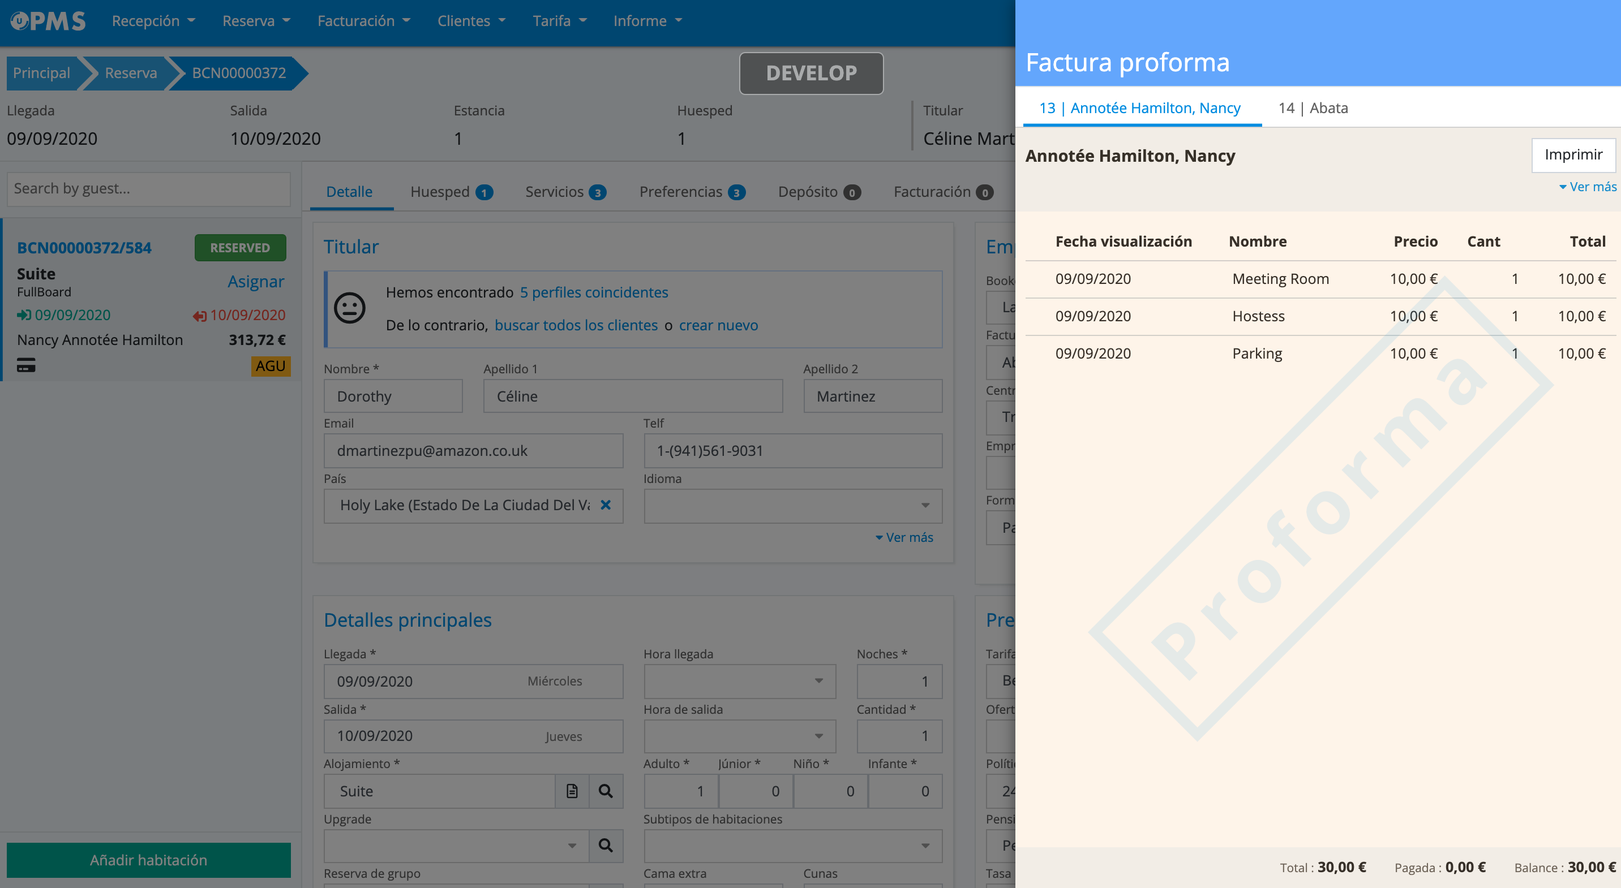Click the Search by guest input field

coord(148,189)
